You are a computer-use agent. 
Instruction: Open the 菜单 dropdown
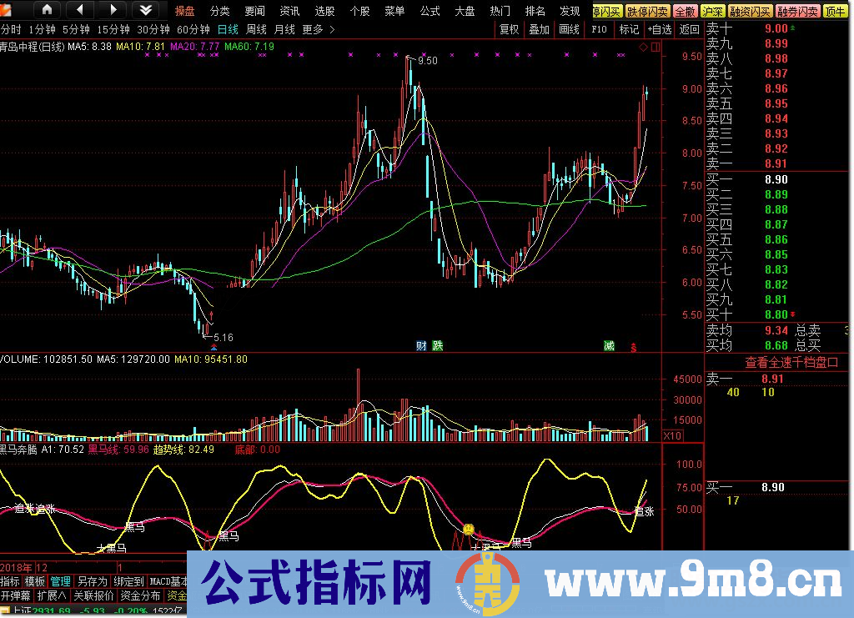(x=394, y=11)
